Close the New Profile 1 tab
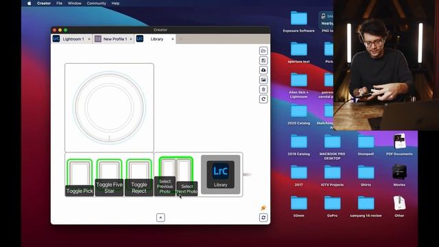 (x=131, y=39)
